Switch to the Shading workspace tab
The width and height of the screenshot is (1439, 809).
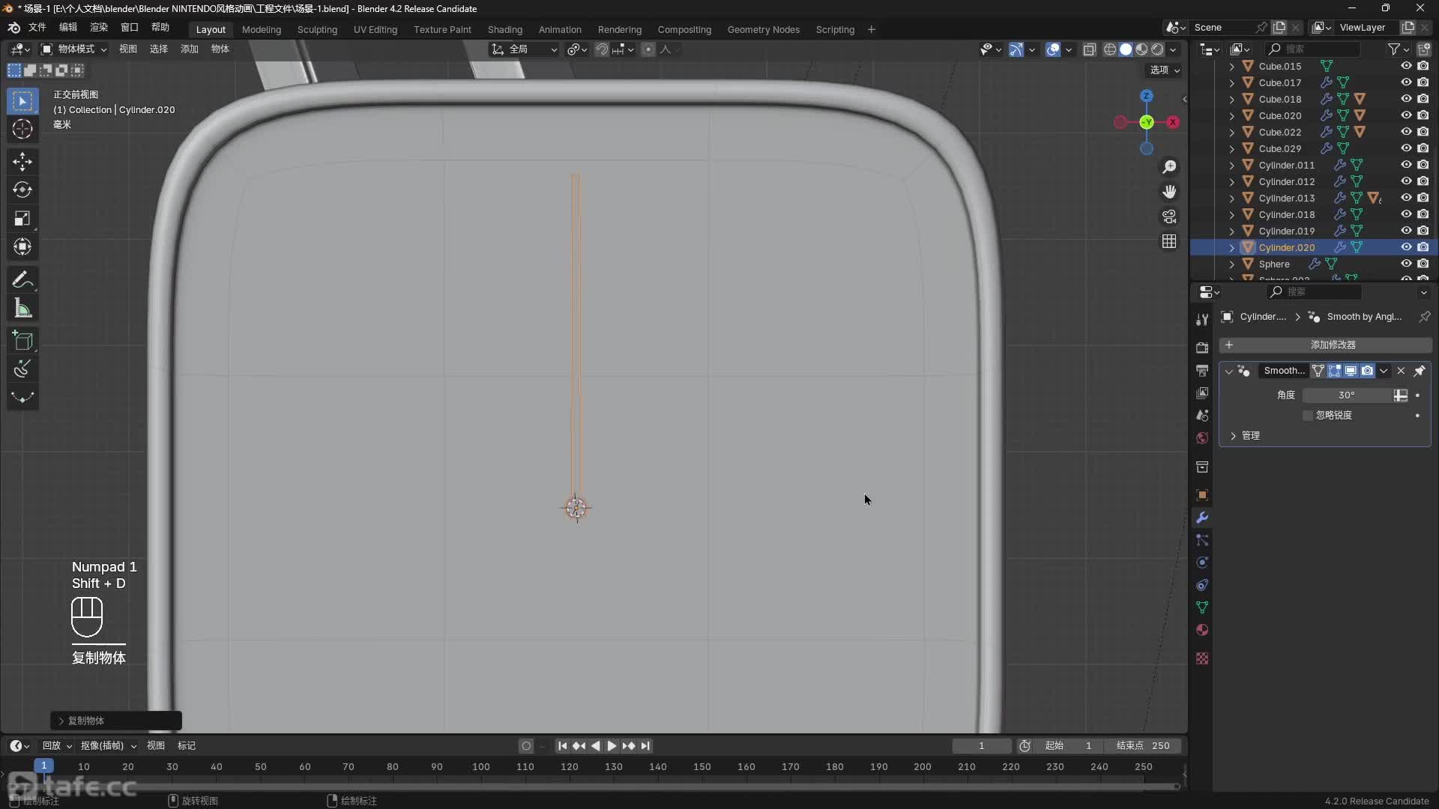(x=505, y=29)
